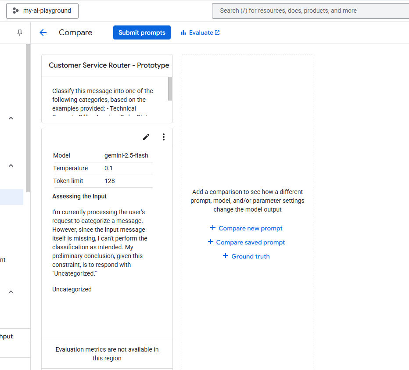The width and height of the screenshot is (409, 370).
Task: Click the Temperature value 0.1
Action: [x=108, y=168]
